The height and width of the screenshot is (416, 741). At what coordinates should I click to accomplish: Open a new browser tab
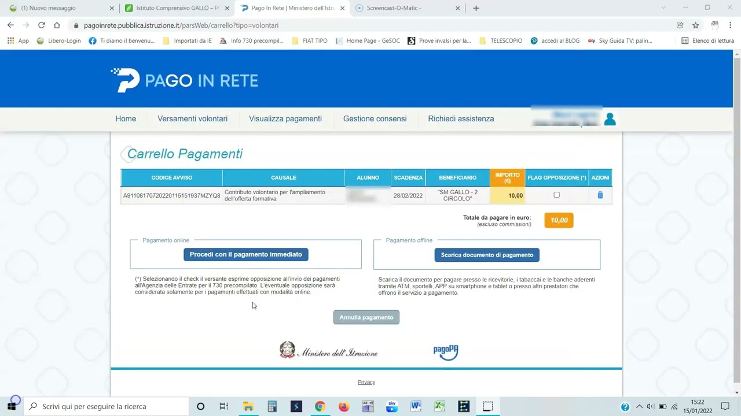(x=476, y=8)
